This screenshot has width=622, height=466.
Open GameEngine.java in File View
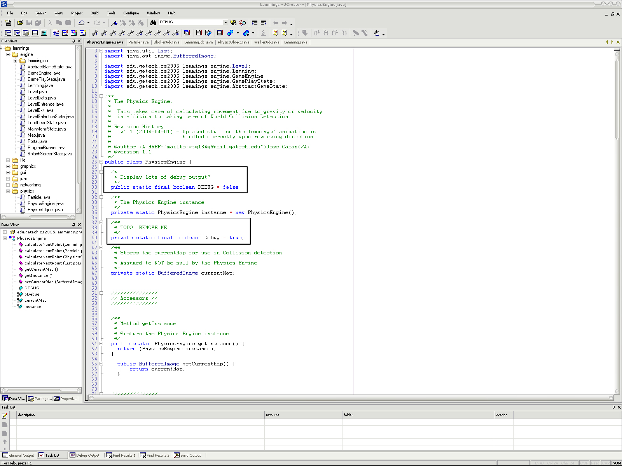pyautogui.click(x=44, y=73)
